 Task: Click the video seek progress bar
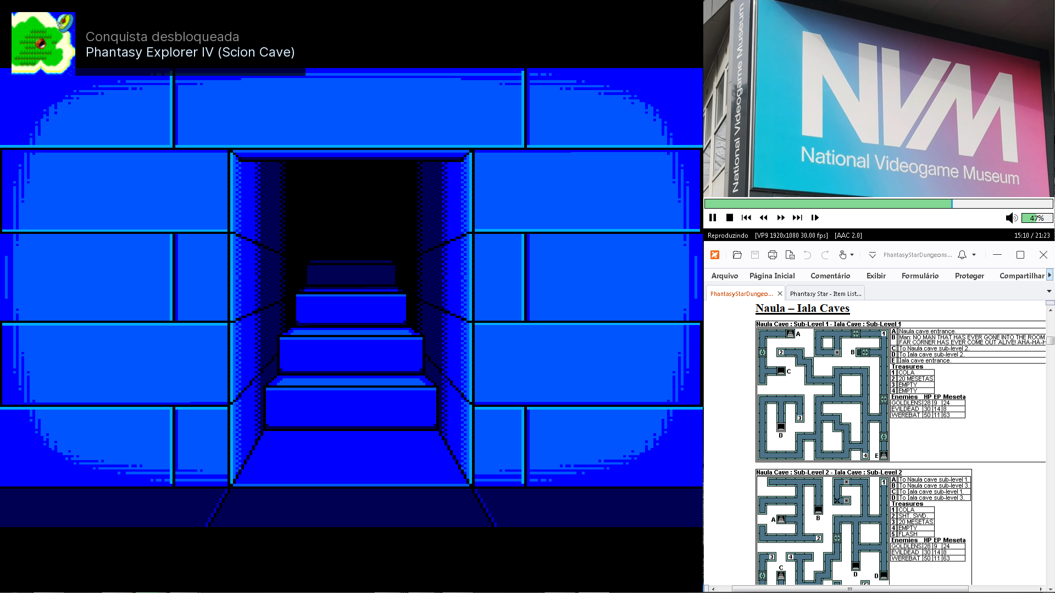click(x=878, y=204)
